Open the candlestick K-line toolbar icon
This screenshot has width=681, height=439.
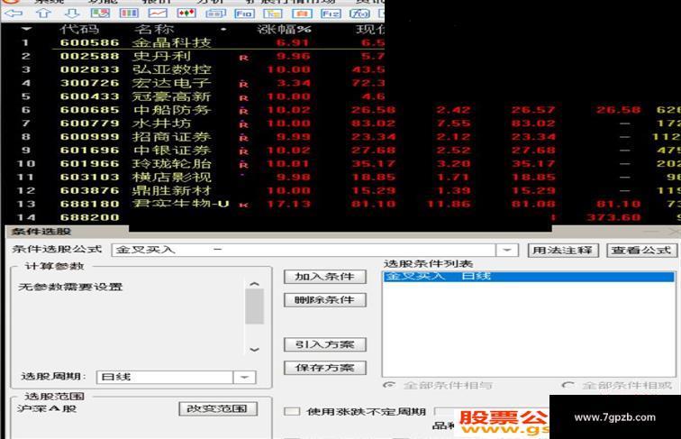click(186, 13)
